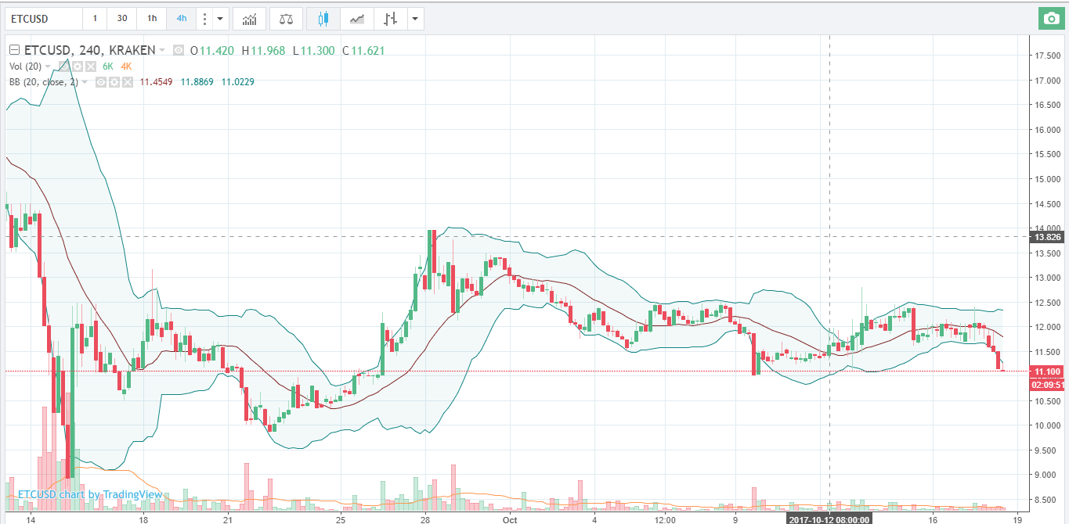Viewport: 1069px width, 524px height.
Task: Hide the Bollinger Bands indicator
Action: [x=101, y=82]
